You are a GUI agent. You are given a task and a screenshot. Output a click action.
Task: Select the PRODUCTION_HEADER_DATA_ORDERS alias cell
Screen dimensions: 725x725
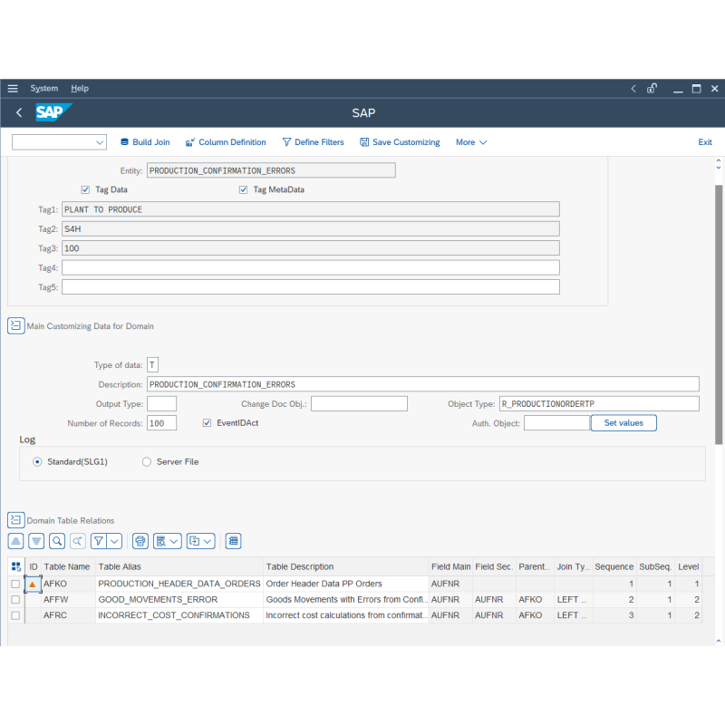(179, 584)
